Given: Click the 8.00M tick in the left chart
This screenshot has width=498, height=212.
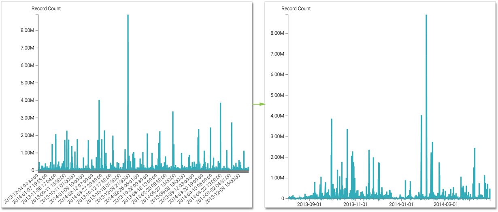Looking at the screenshot, I should [x=27, y=30].
